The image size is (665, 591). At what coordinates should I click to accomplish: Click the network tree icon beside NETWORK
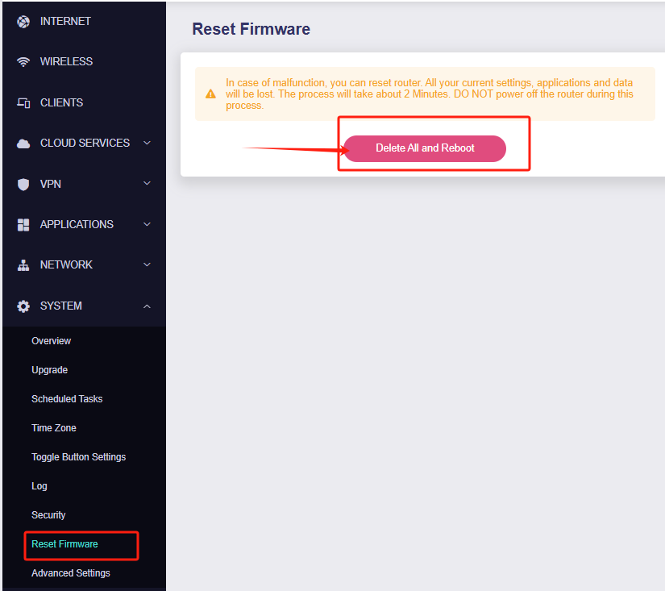click(23, 265)
